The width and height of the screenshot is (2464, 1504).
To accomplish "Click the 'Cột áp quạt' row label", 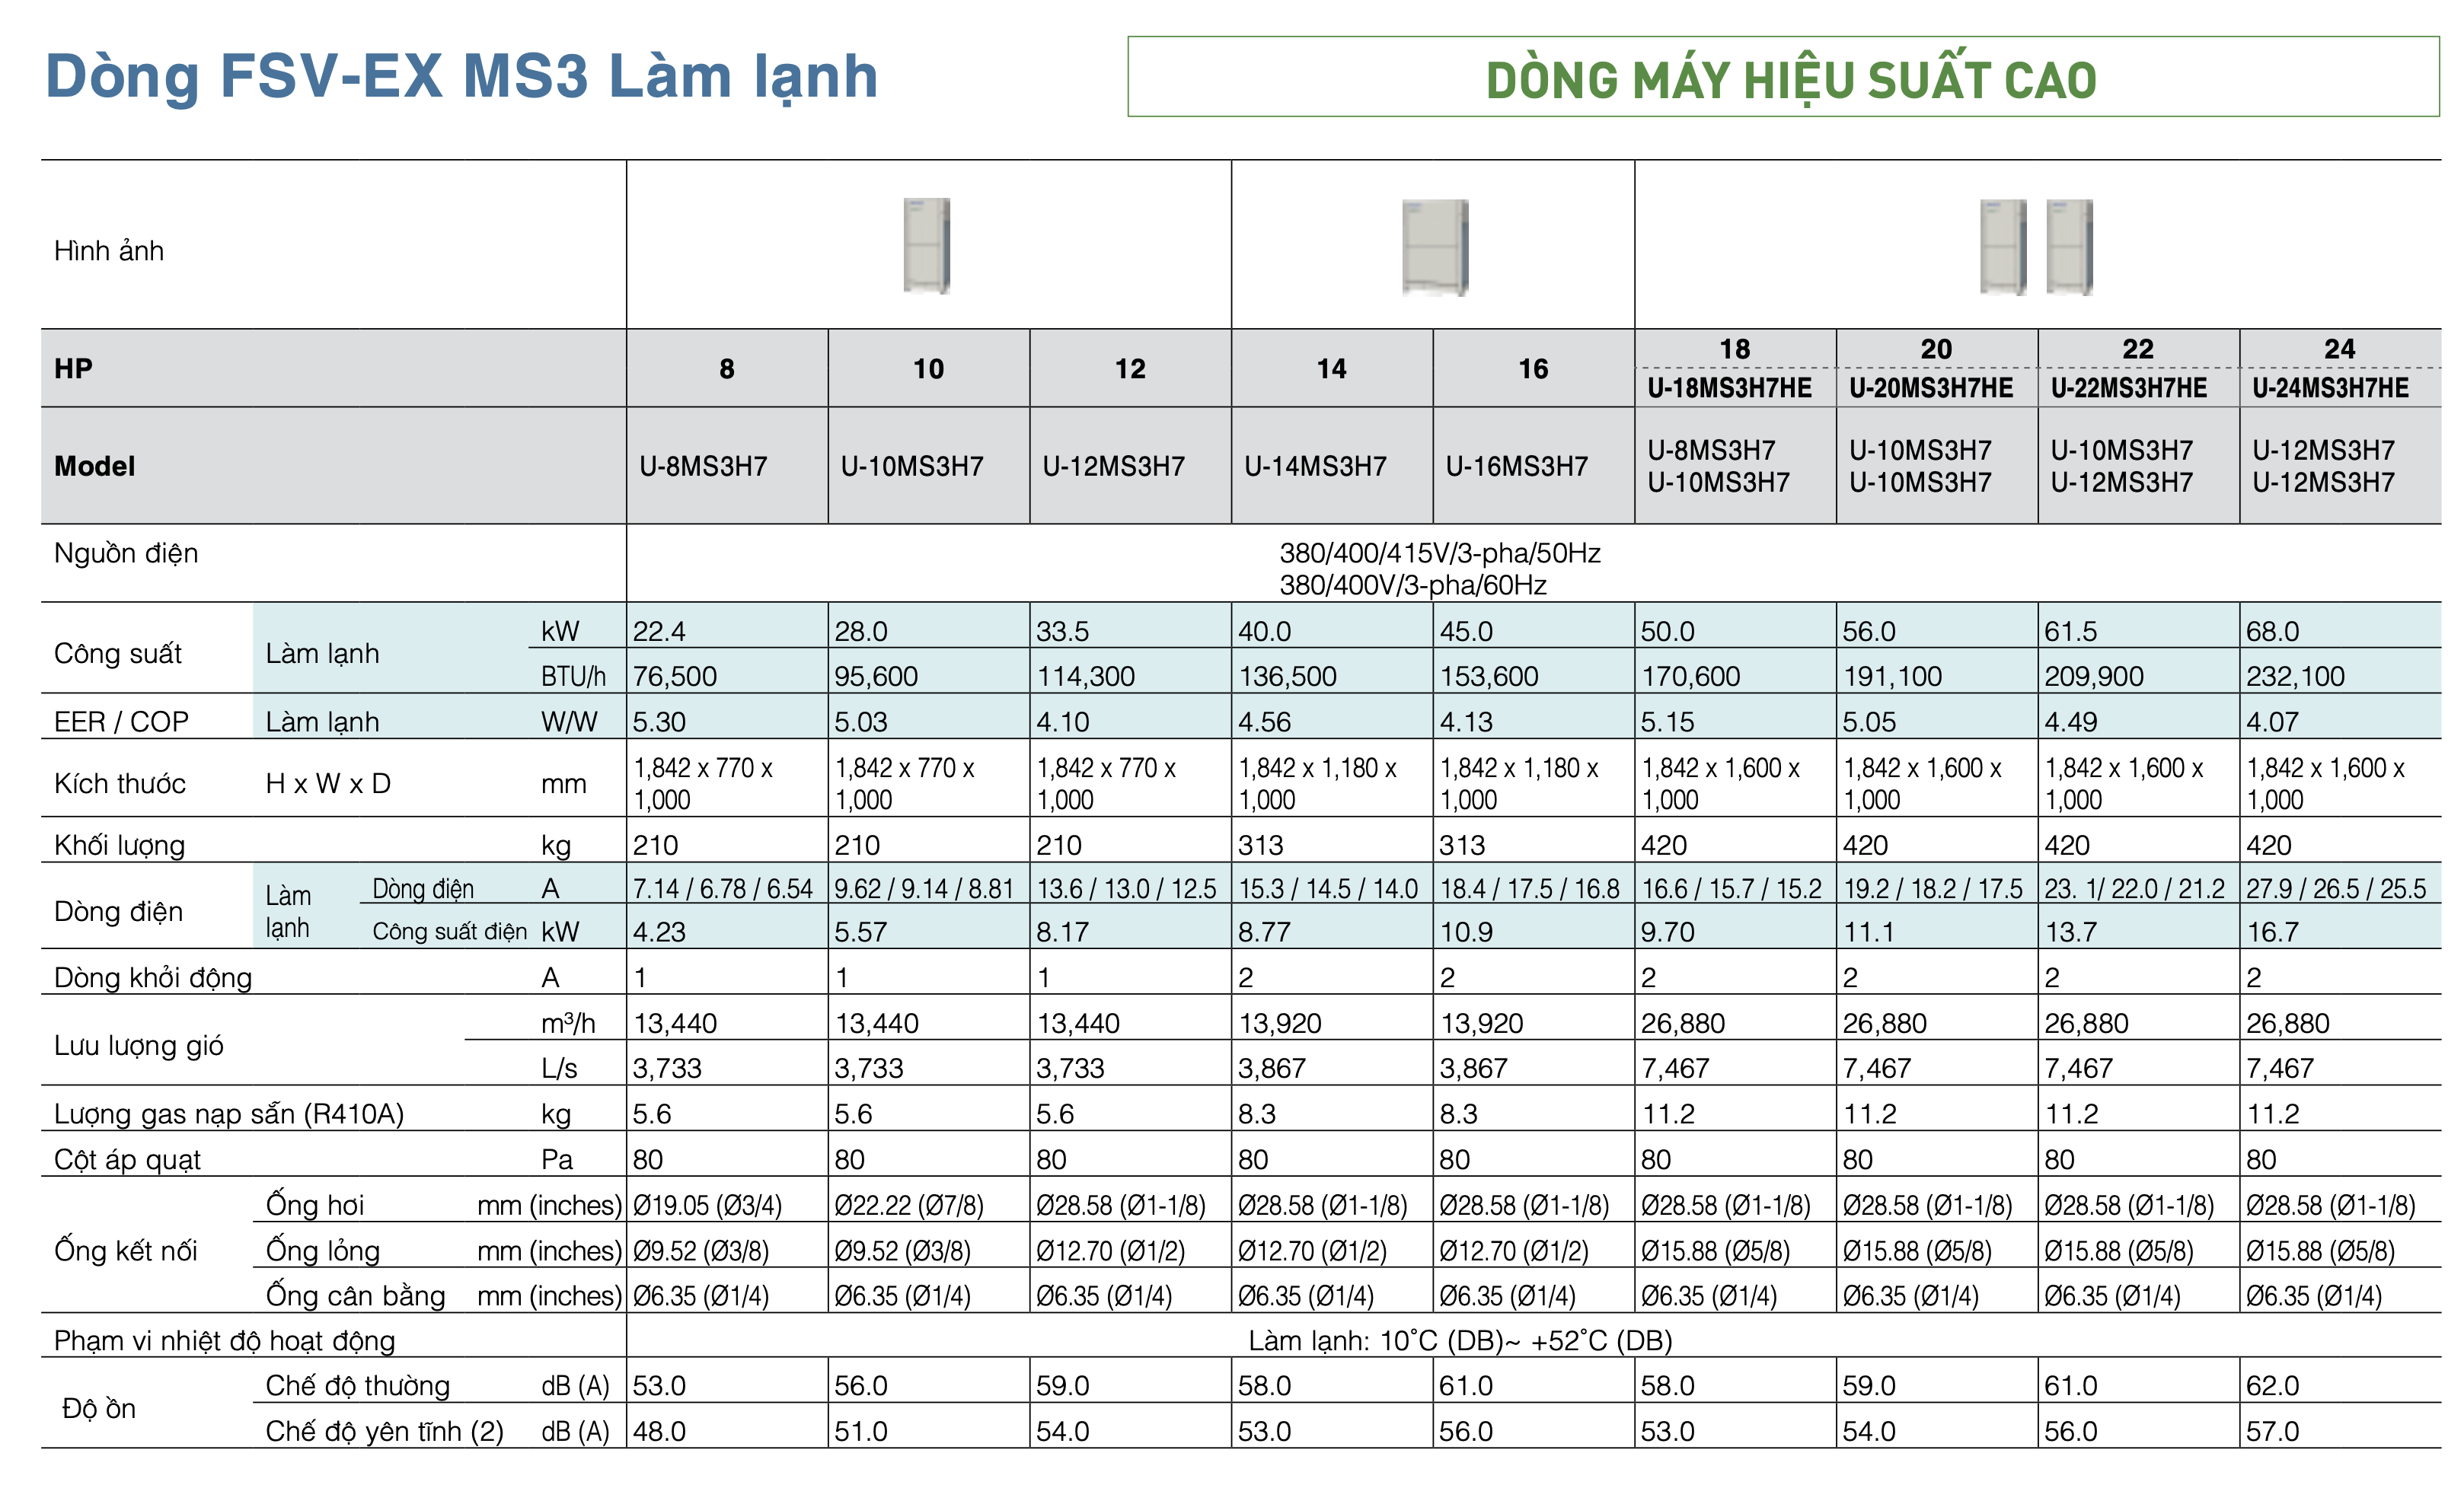I will (x=127, y=1159).
